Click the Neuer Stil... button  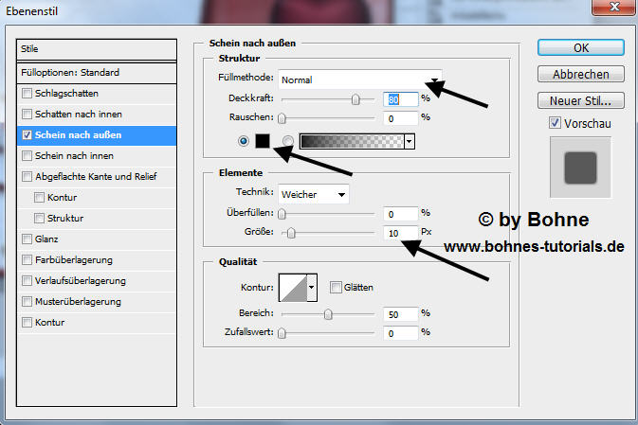[579, 100]
